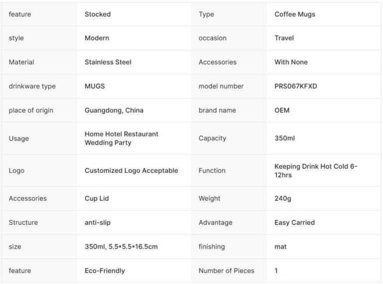This screenshot has width=383, height=284.
Task: Select the '240g' weight value
Action: point(283,198)
